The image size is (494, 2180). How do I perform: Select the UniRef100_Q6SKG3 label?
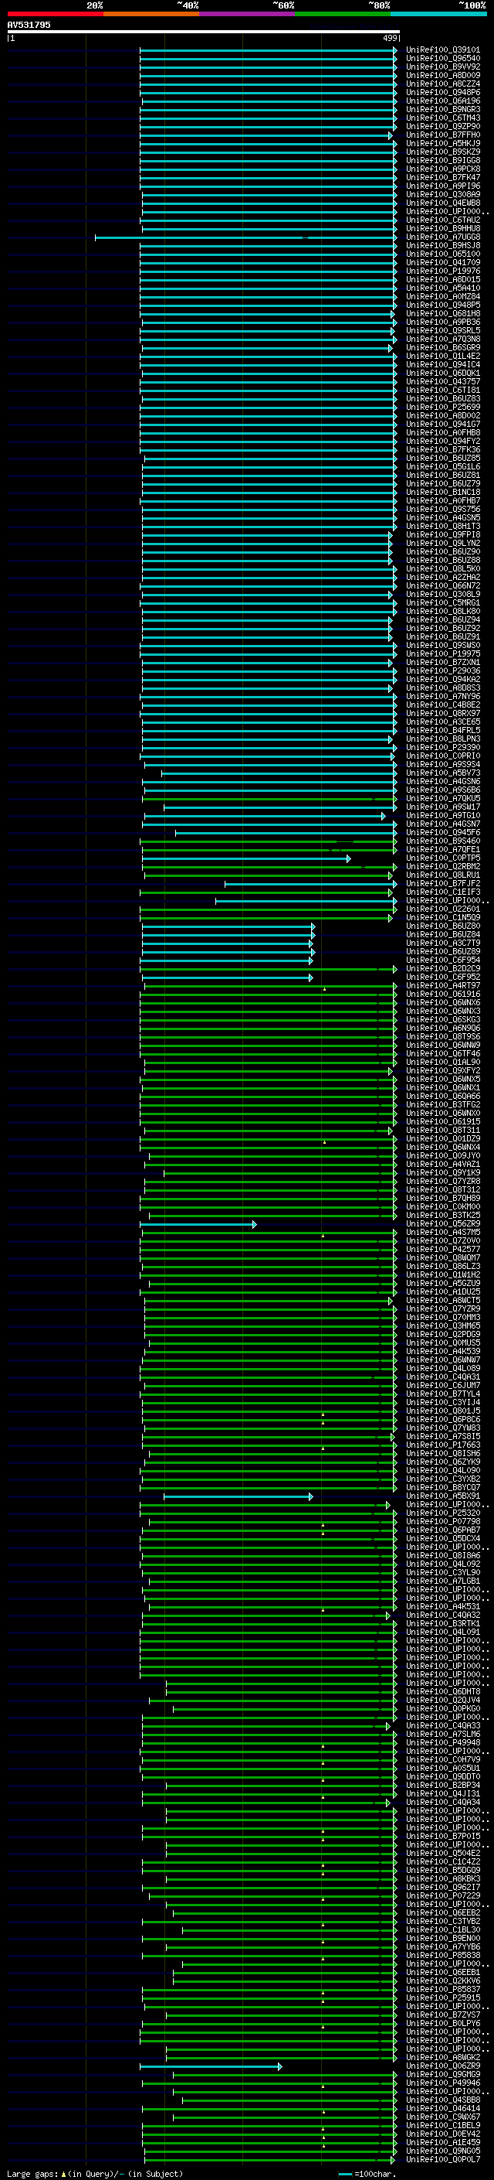(442, 1020)
